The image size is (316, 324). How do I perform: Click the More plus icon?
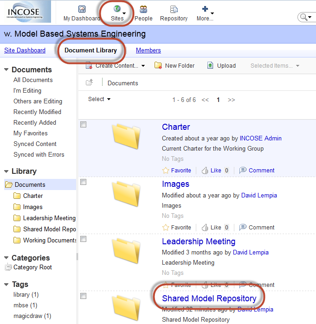(205, 9)
